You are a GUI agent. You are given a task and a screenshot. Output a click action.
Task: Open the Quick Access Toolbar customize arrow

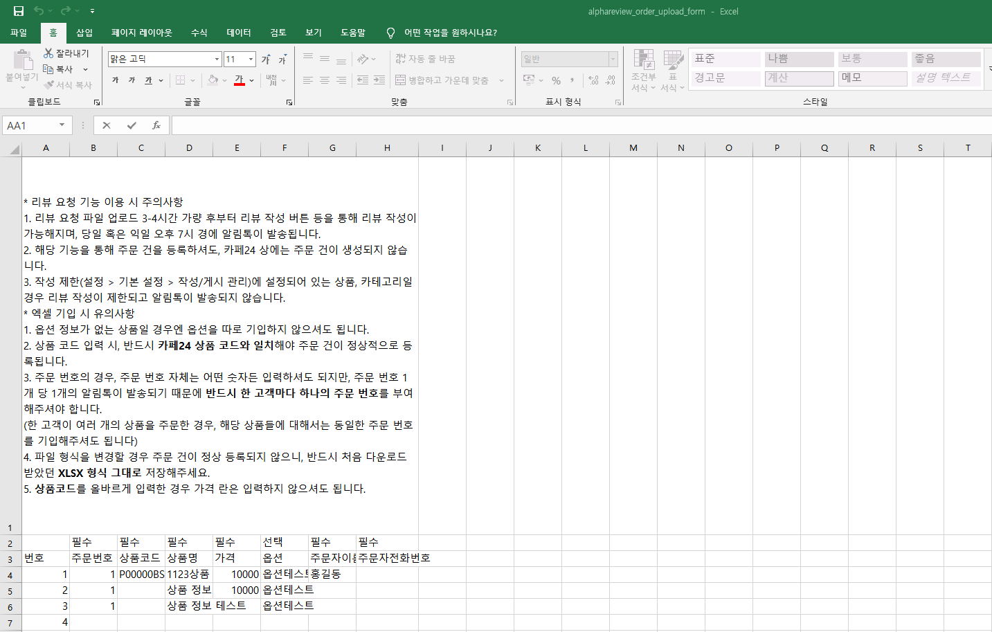(x=92, y=11)
